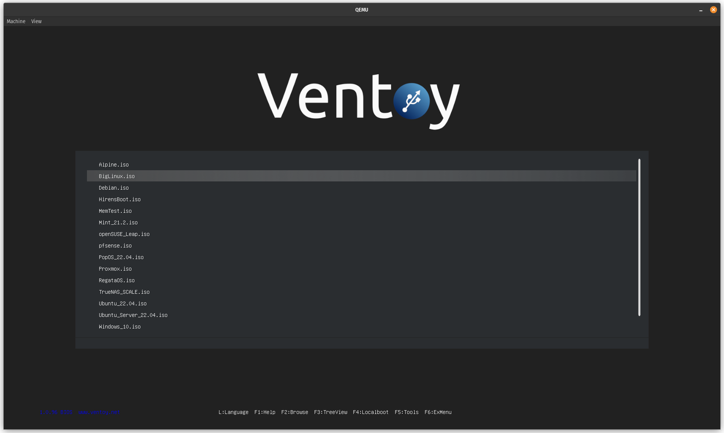
Task: Click the F5:Tools label
Action: tap(406, 412)
